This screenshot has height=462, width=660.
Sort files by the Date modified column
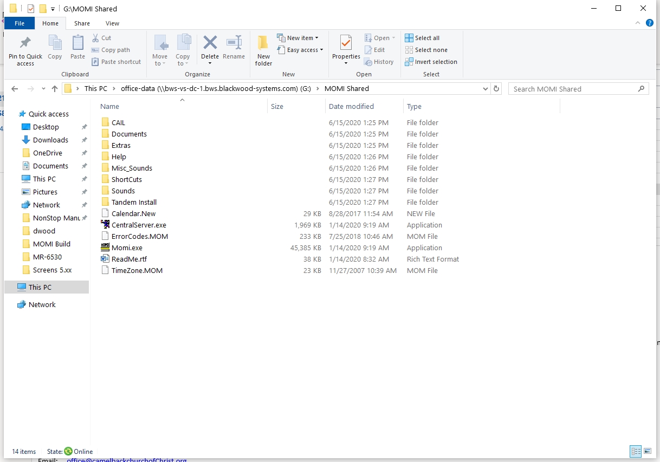coord(351,107)
